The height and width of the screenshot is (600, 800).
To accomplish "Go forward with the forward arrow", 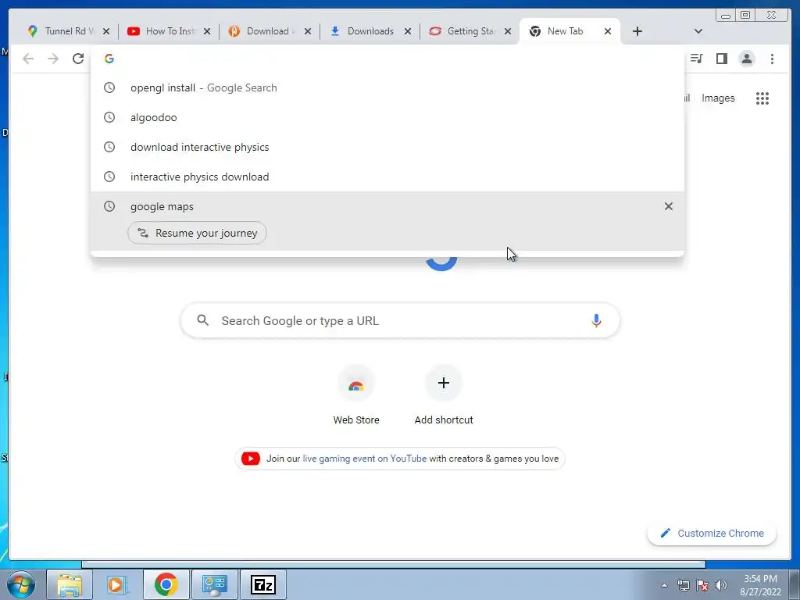I will (x=53, y=59).
